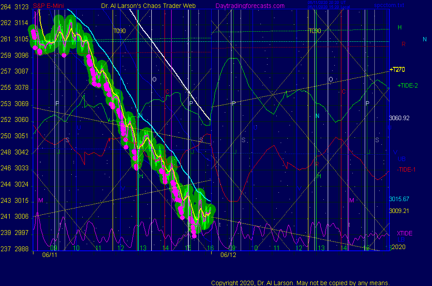Click the +TIDE-2 legend label

click(x=407, y=85)
